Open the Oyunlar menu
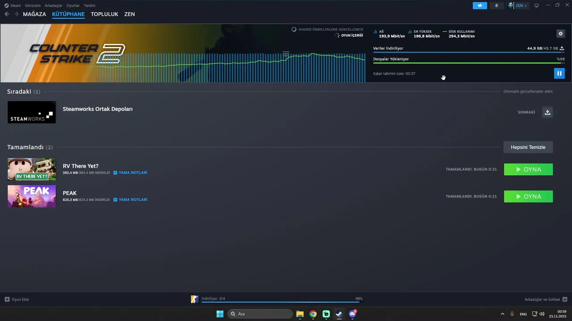This screenshot has width=572, height=321. point(73,5)
